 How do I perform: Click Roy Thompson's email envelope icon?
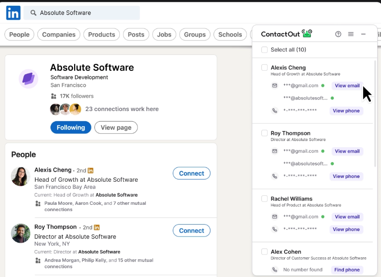(275, 151)
